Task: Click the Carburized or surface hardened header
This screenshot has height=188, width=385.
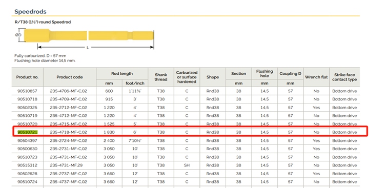Action: (187, 77)
